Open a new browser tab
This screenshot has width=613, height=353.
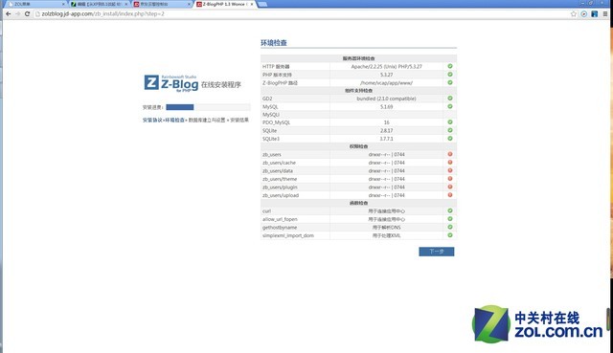pos(262,4)
